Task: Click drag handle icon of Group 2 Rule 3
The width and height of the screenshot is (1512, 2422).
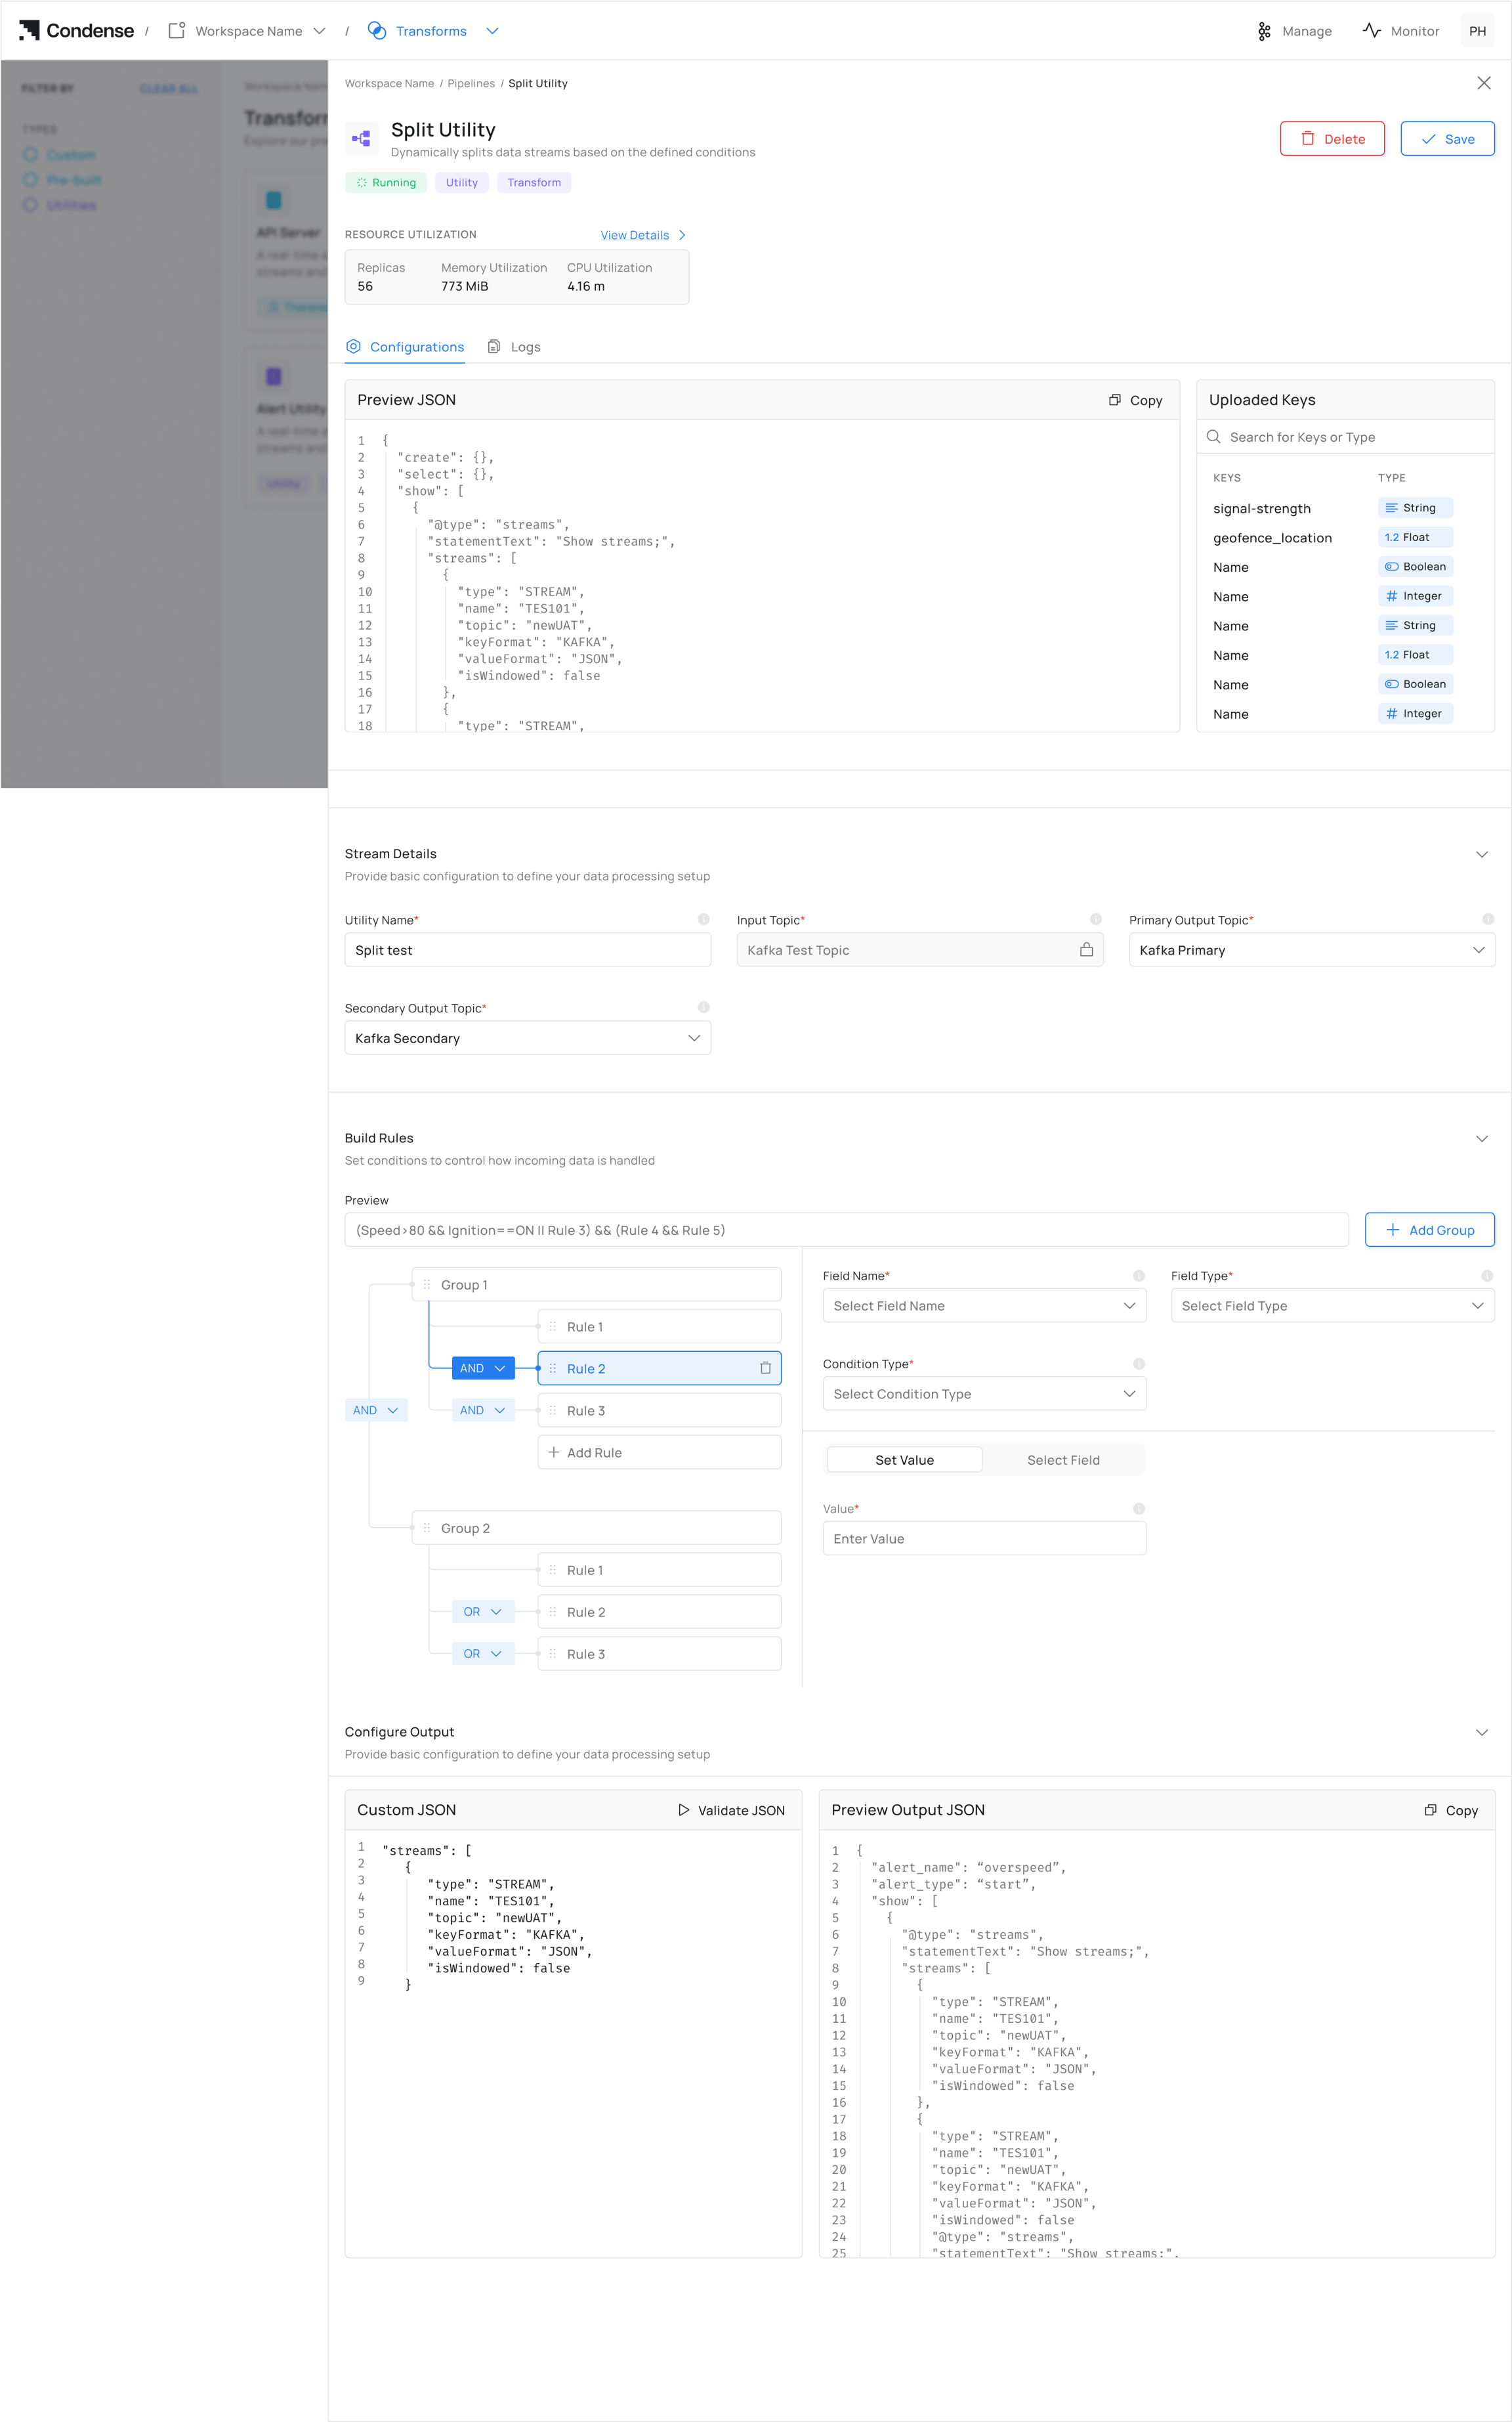Action: 552,1654
